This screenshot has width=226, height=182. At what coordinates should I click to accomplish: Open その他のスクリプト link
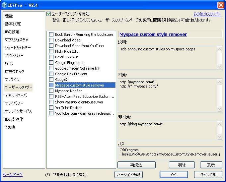(x=207, y=14)
